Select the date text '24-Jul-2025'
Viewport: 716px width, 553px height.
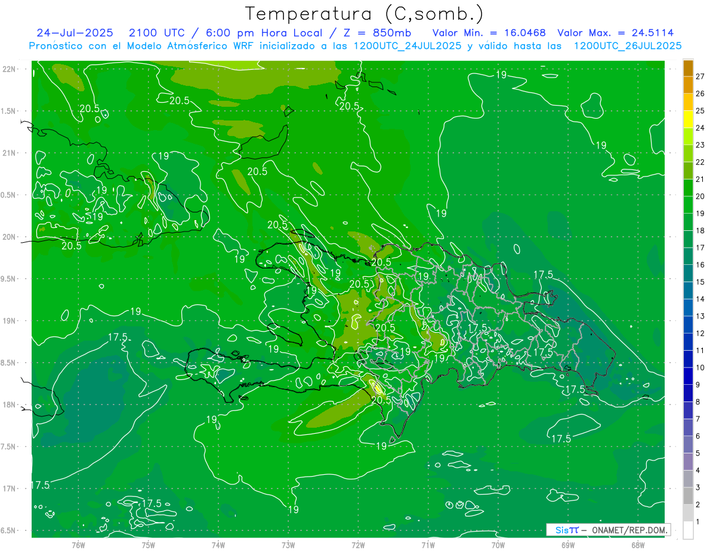pos(75,33)
